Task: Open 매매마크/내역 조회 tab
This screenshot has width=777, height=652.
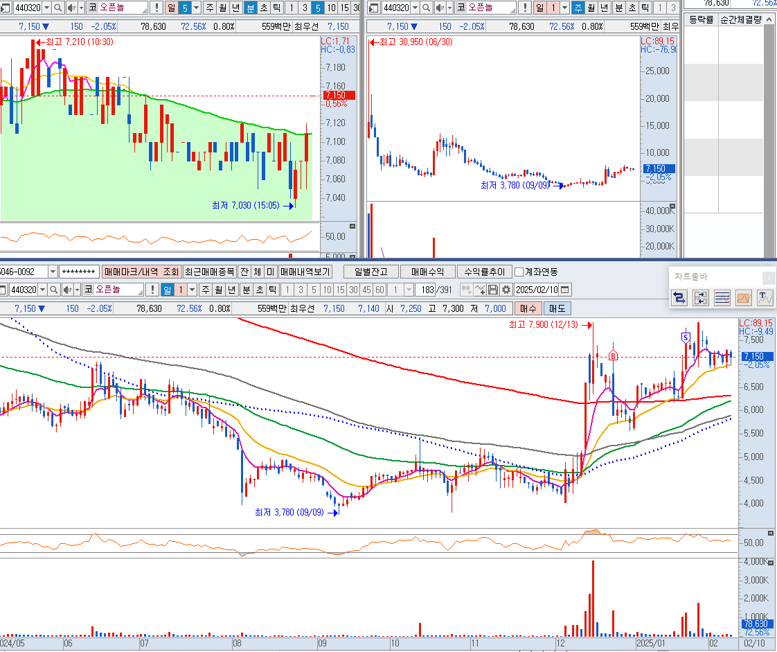Action: tap(142, 272)
